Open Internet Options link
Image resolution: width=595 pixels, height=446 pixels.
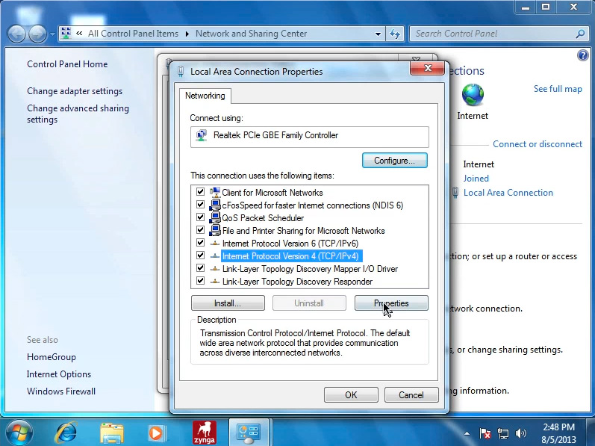tap(59, 374)
